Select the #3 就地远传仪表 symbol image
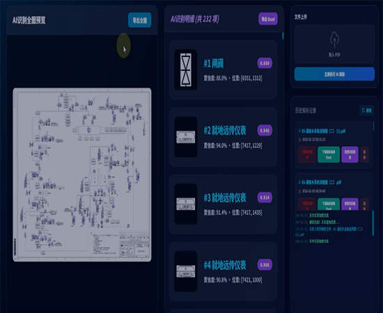 click(186, 204)
